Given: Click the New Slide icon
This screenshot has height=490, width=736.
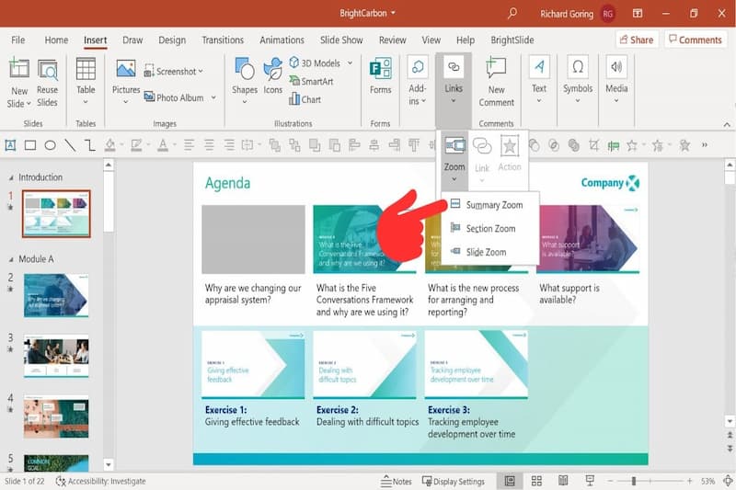Looking at the screenshot, I should (19, 70).
